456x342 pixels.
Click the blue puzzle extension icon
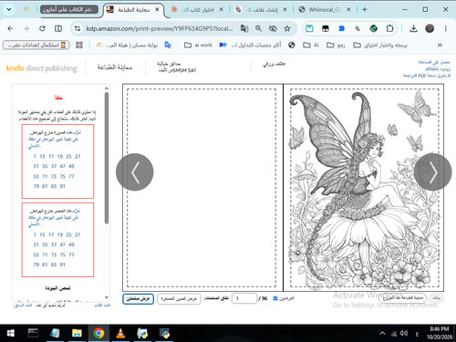(x=342, y=28)
